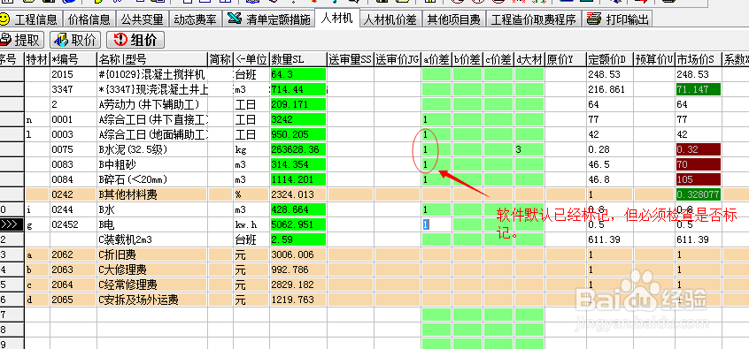The height and width of the screenshot is (349, 749).
Task: Select the unit cell kw.h
Action: [251, 224]
